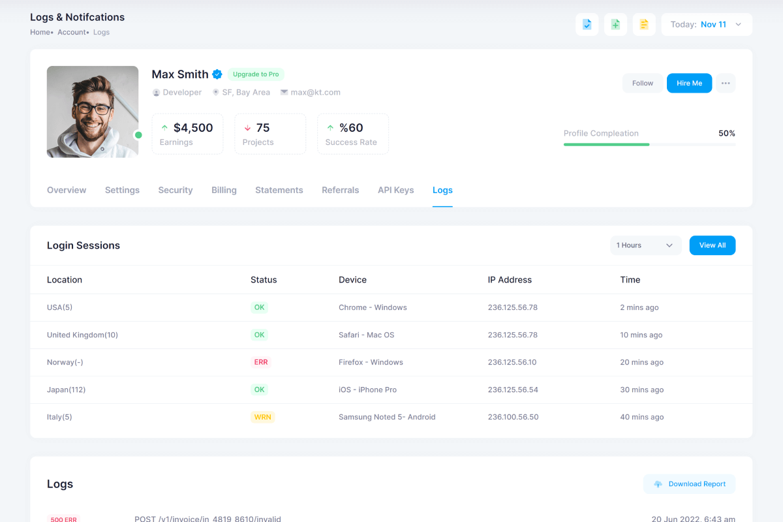Click the verified badge next to Max Smith

click(217, 74)
